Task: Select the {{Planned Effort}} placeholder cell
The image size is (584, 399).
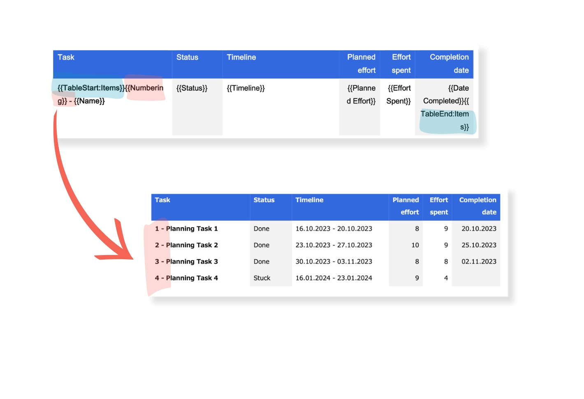Action: point(361,95)
